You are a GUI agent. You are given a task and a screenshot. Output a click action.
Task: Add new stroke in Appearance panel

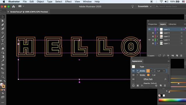[133, 85]
